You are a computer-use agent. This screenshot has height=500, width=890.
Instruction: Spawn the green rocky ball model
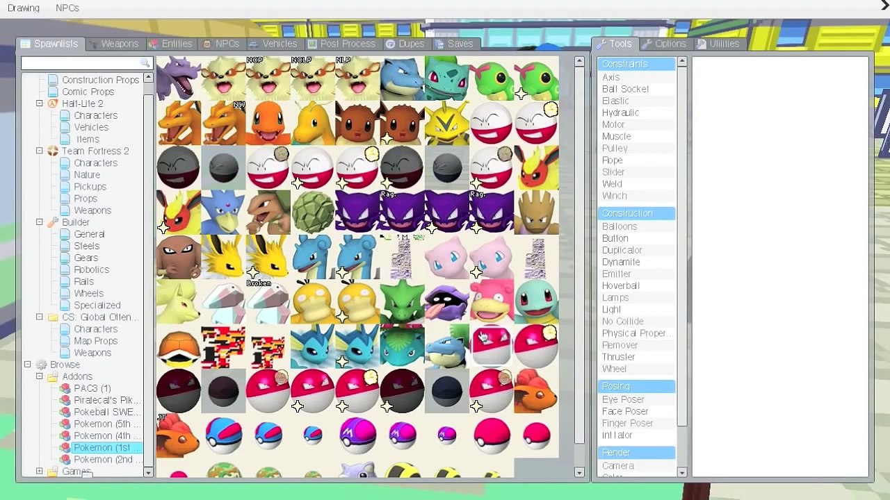(x=312, y=212)
